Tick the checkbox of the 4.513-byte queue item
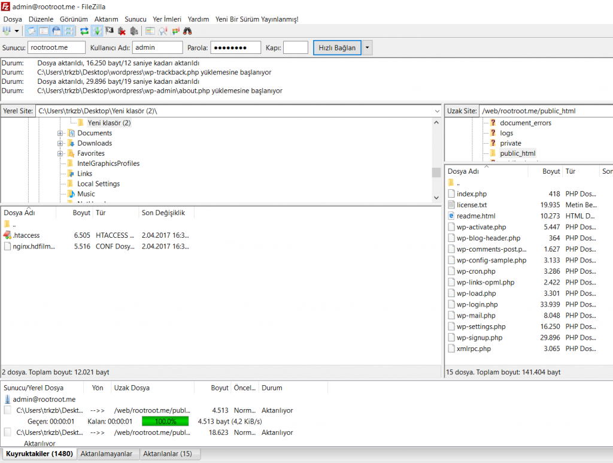 click(x=7, y=410)
